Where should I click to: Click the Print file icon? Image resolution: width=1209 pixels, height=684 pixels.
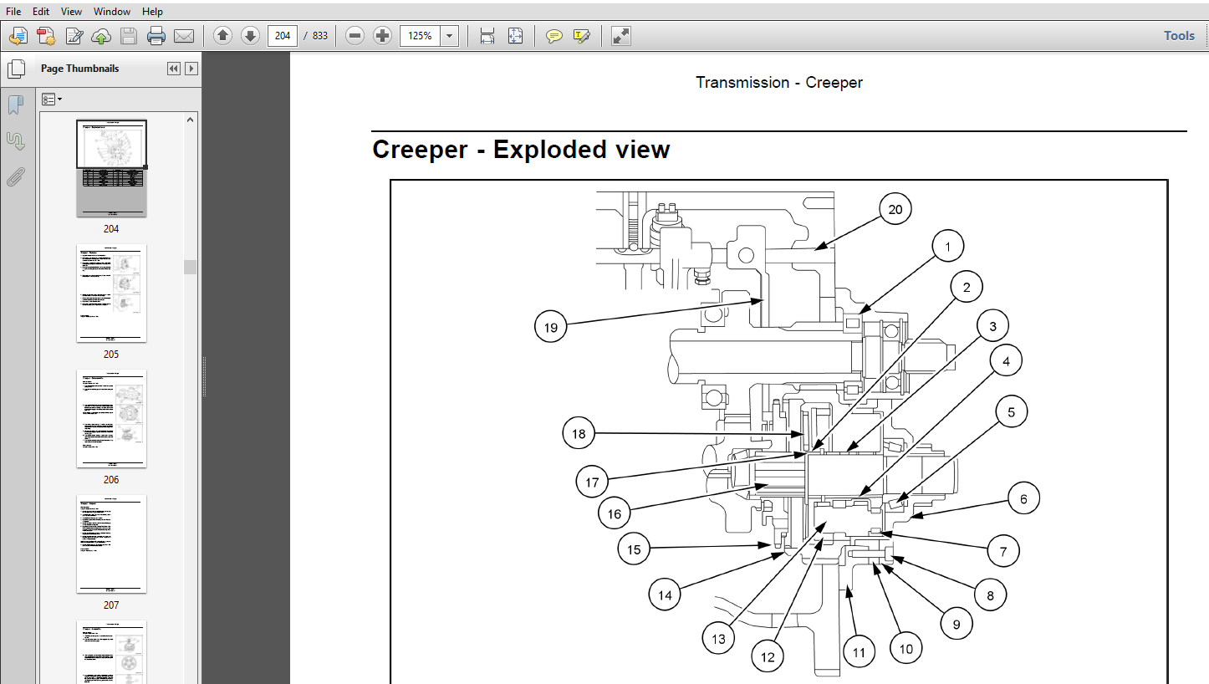pos(156,36)
